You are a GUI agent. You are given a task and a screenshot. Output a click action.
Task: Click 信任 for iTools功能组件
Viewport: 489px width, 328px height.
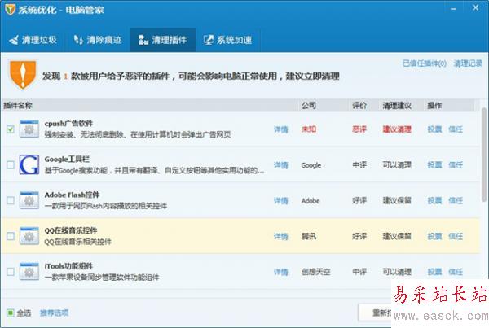point(456,272)
